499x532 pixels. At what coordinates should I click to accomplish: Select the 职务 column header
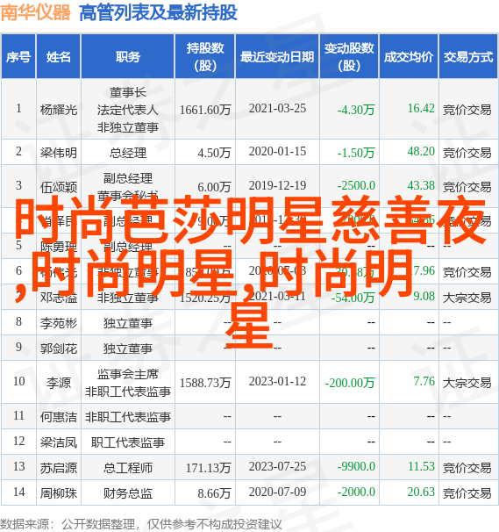128,56
